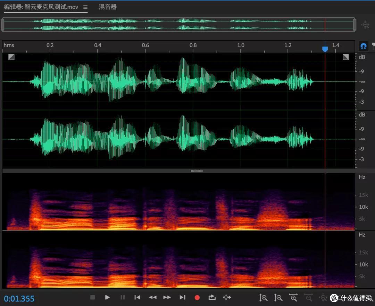The width and height of the screenshot is (375, 306).
Task: Switch to the 混音器 tab
Action: pos(108,7)
